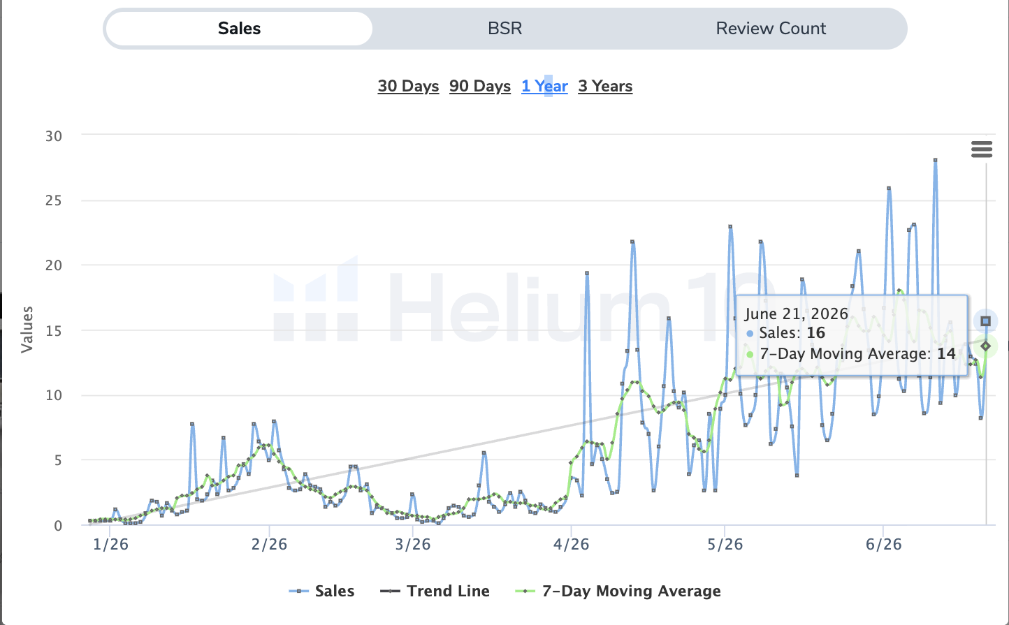1009x625 pixels.
Task: Click the highlighted June 21 Sales data point
Action: (986, 321)
